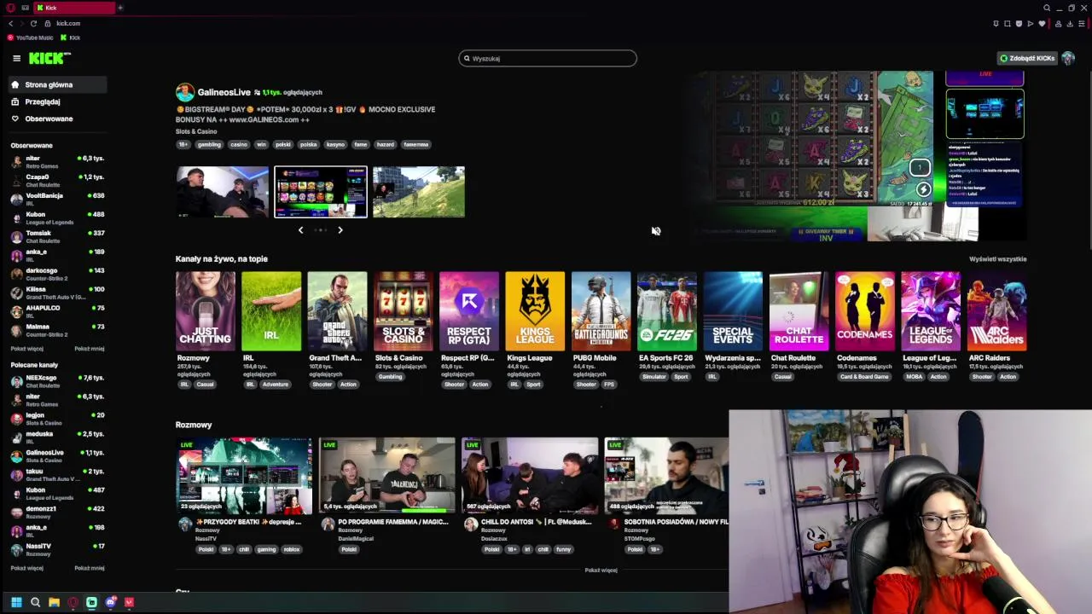Image resolution: width=1092 pixels, height=614 pixels.
Task: Show previous featured stream arrow
Action: tap(300, 230)
